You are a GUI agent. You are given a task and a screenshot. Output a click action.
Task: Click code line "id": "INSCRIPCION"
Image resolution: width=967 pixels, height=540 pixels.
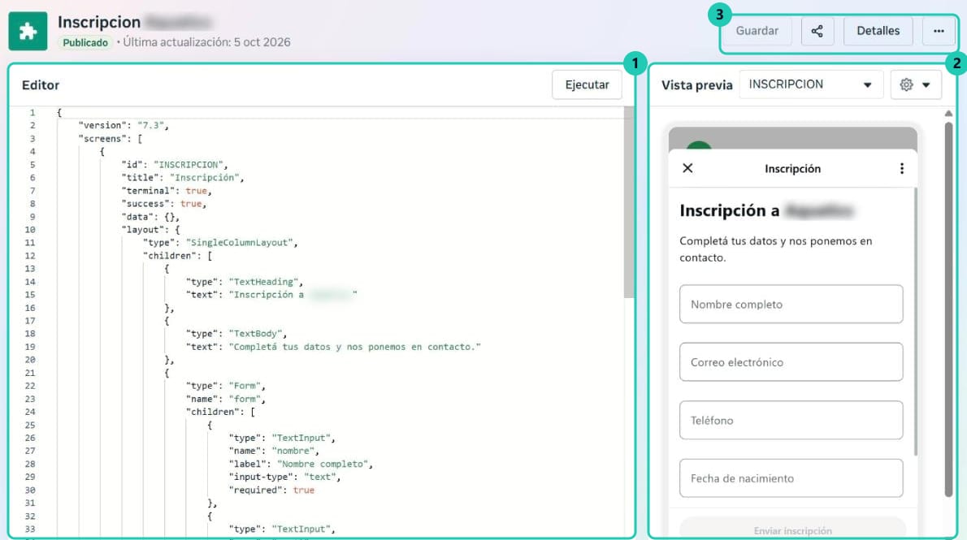175,165
